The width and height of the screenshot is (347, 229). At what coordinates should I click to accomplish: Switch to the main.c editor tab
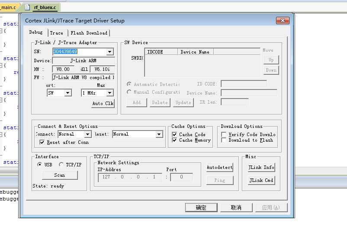point(8,7)
